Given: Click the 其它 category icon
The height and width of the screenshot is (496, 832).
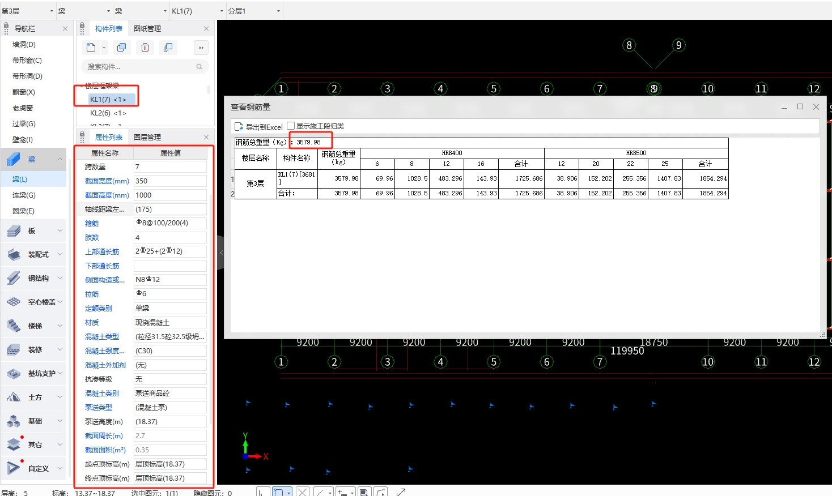Looking at the screenshot, I should click(14, 445).
